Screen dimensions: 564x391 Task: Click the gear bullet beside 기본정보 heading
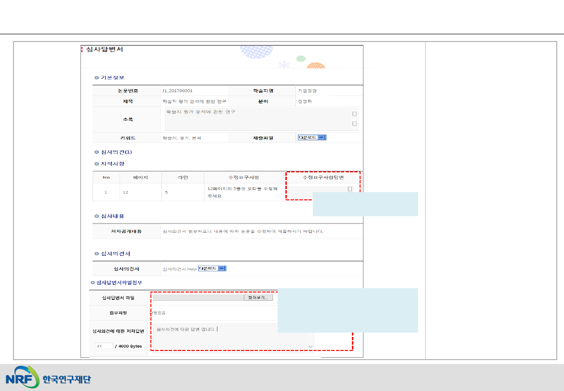(97, 78)
